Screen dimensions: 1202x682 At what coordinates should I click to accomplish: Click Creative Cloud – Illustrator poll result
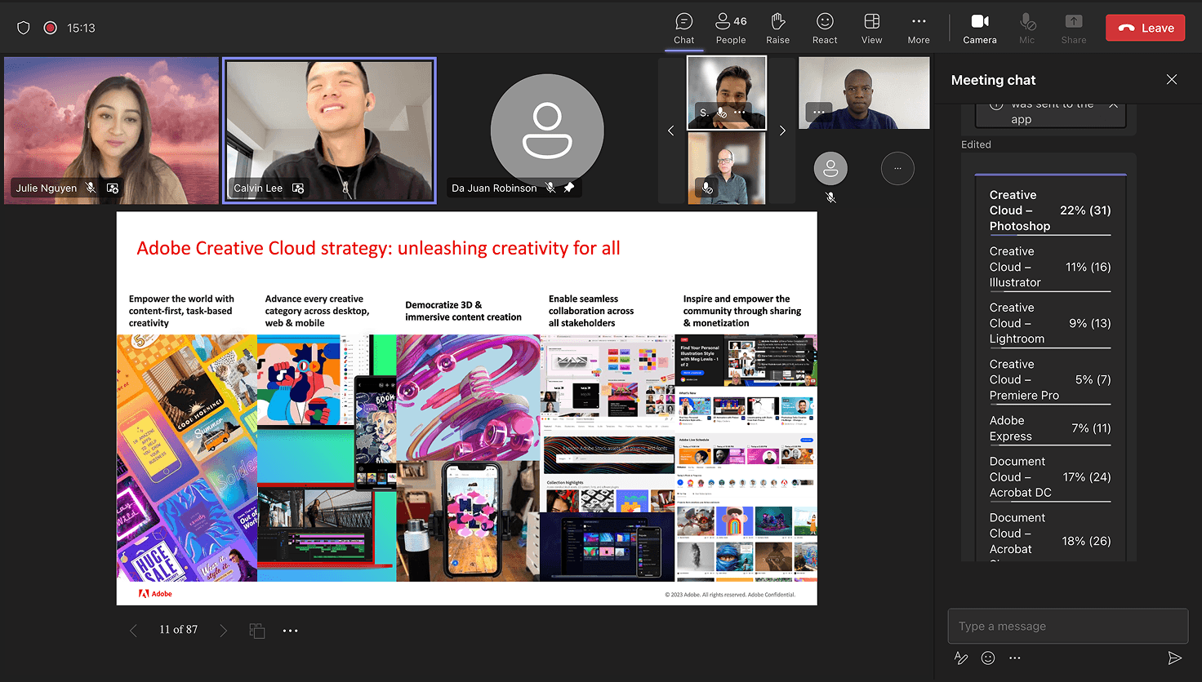coord(1050,267)
